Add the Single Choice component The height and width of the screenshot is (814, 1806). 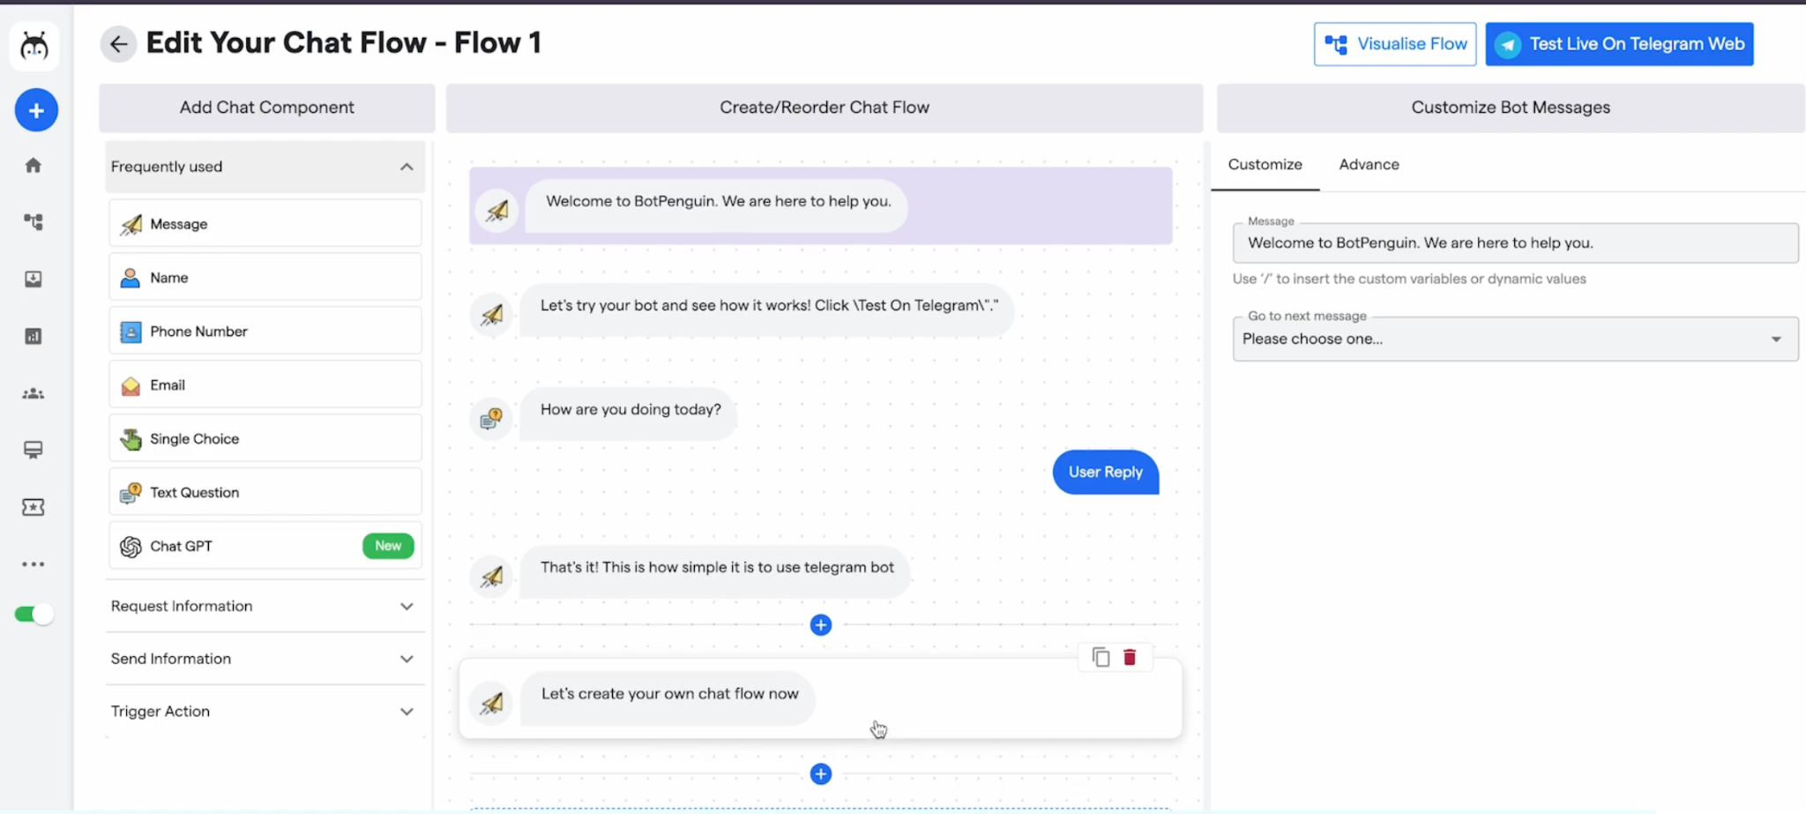tap(265, 439)
